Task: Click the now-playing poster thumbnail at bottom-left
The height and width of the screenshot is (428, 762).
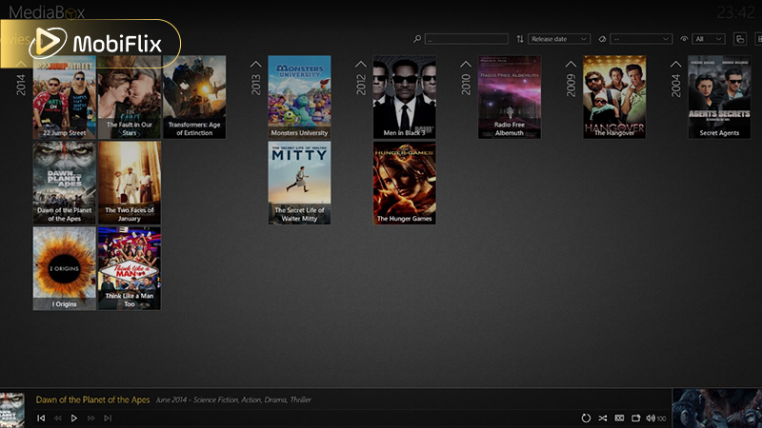Action: click(12, 410)
